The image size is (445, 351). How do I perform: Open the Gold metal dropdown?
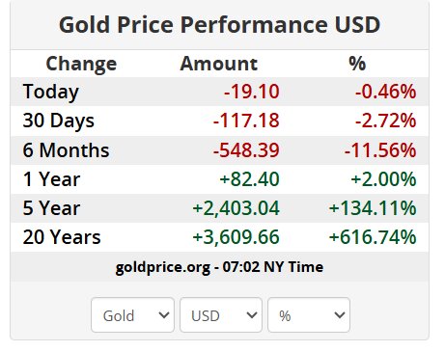click(132, 315)
